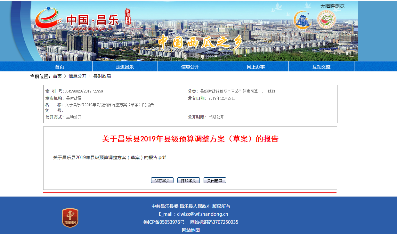The width and height of the screenshot is (397, 234).
Task: Go to 信息公开 in the navigation bar
Action: (x=190, y=67)
